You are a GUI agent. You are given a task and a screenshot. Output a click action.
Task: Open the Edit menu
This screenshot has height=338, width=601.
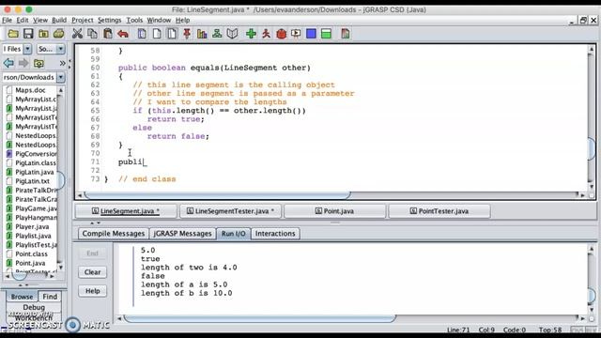click(x=23, y=20)
